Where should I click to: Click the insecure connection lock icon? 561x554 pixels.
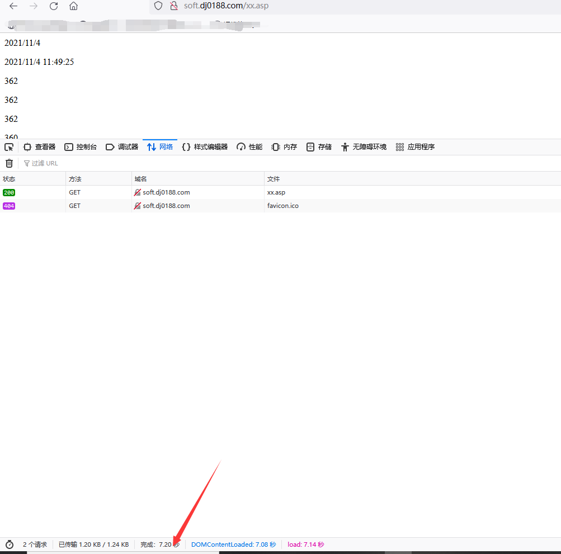173,6
